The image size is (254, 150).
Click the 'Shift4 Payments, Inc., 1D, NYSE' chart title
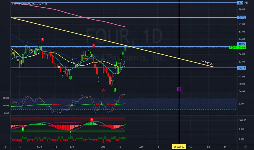pyautogui.click(x=30, y=4)
